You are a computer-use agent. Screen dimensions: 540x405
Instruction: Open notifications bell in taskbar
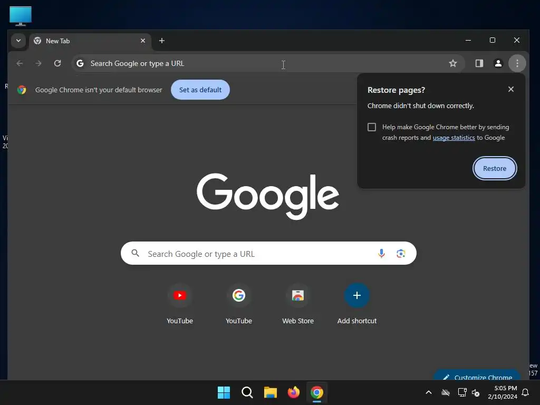[x=526, y=392]
